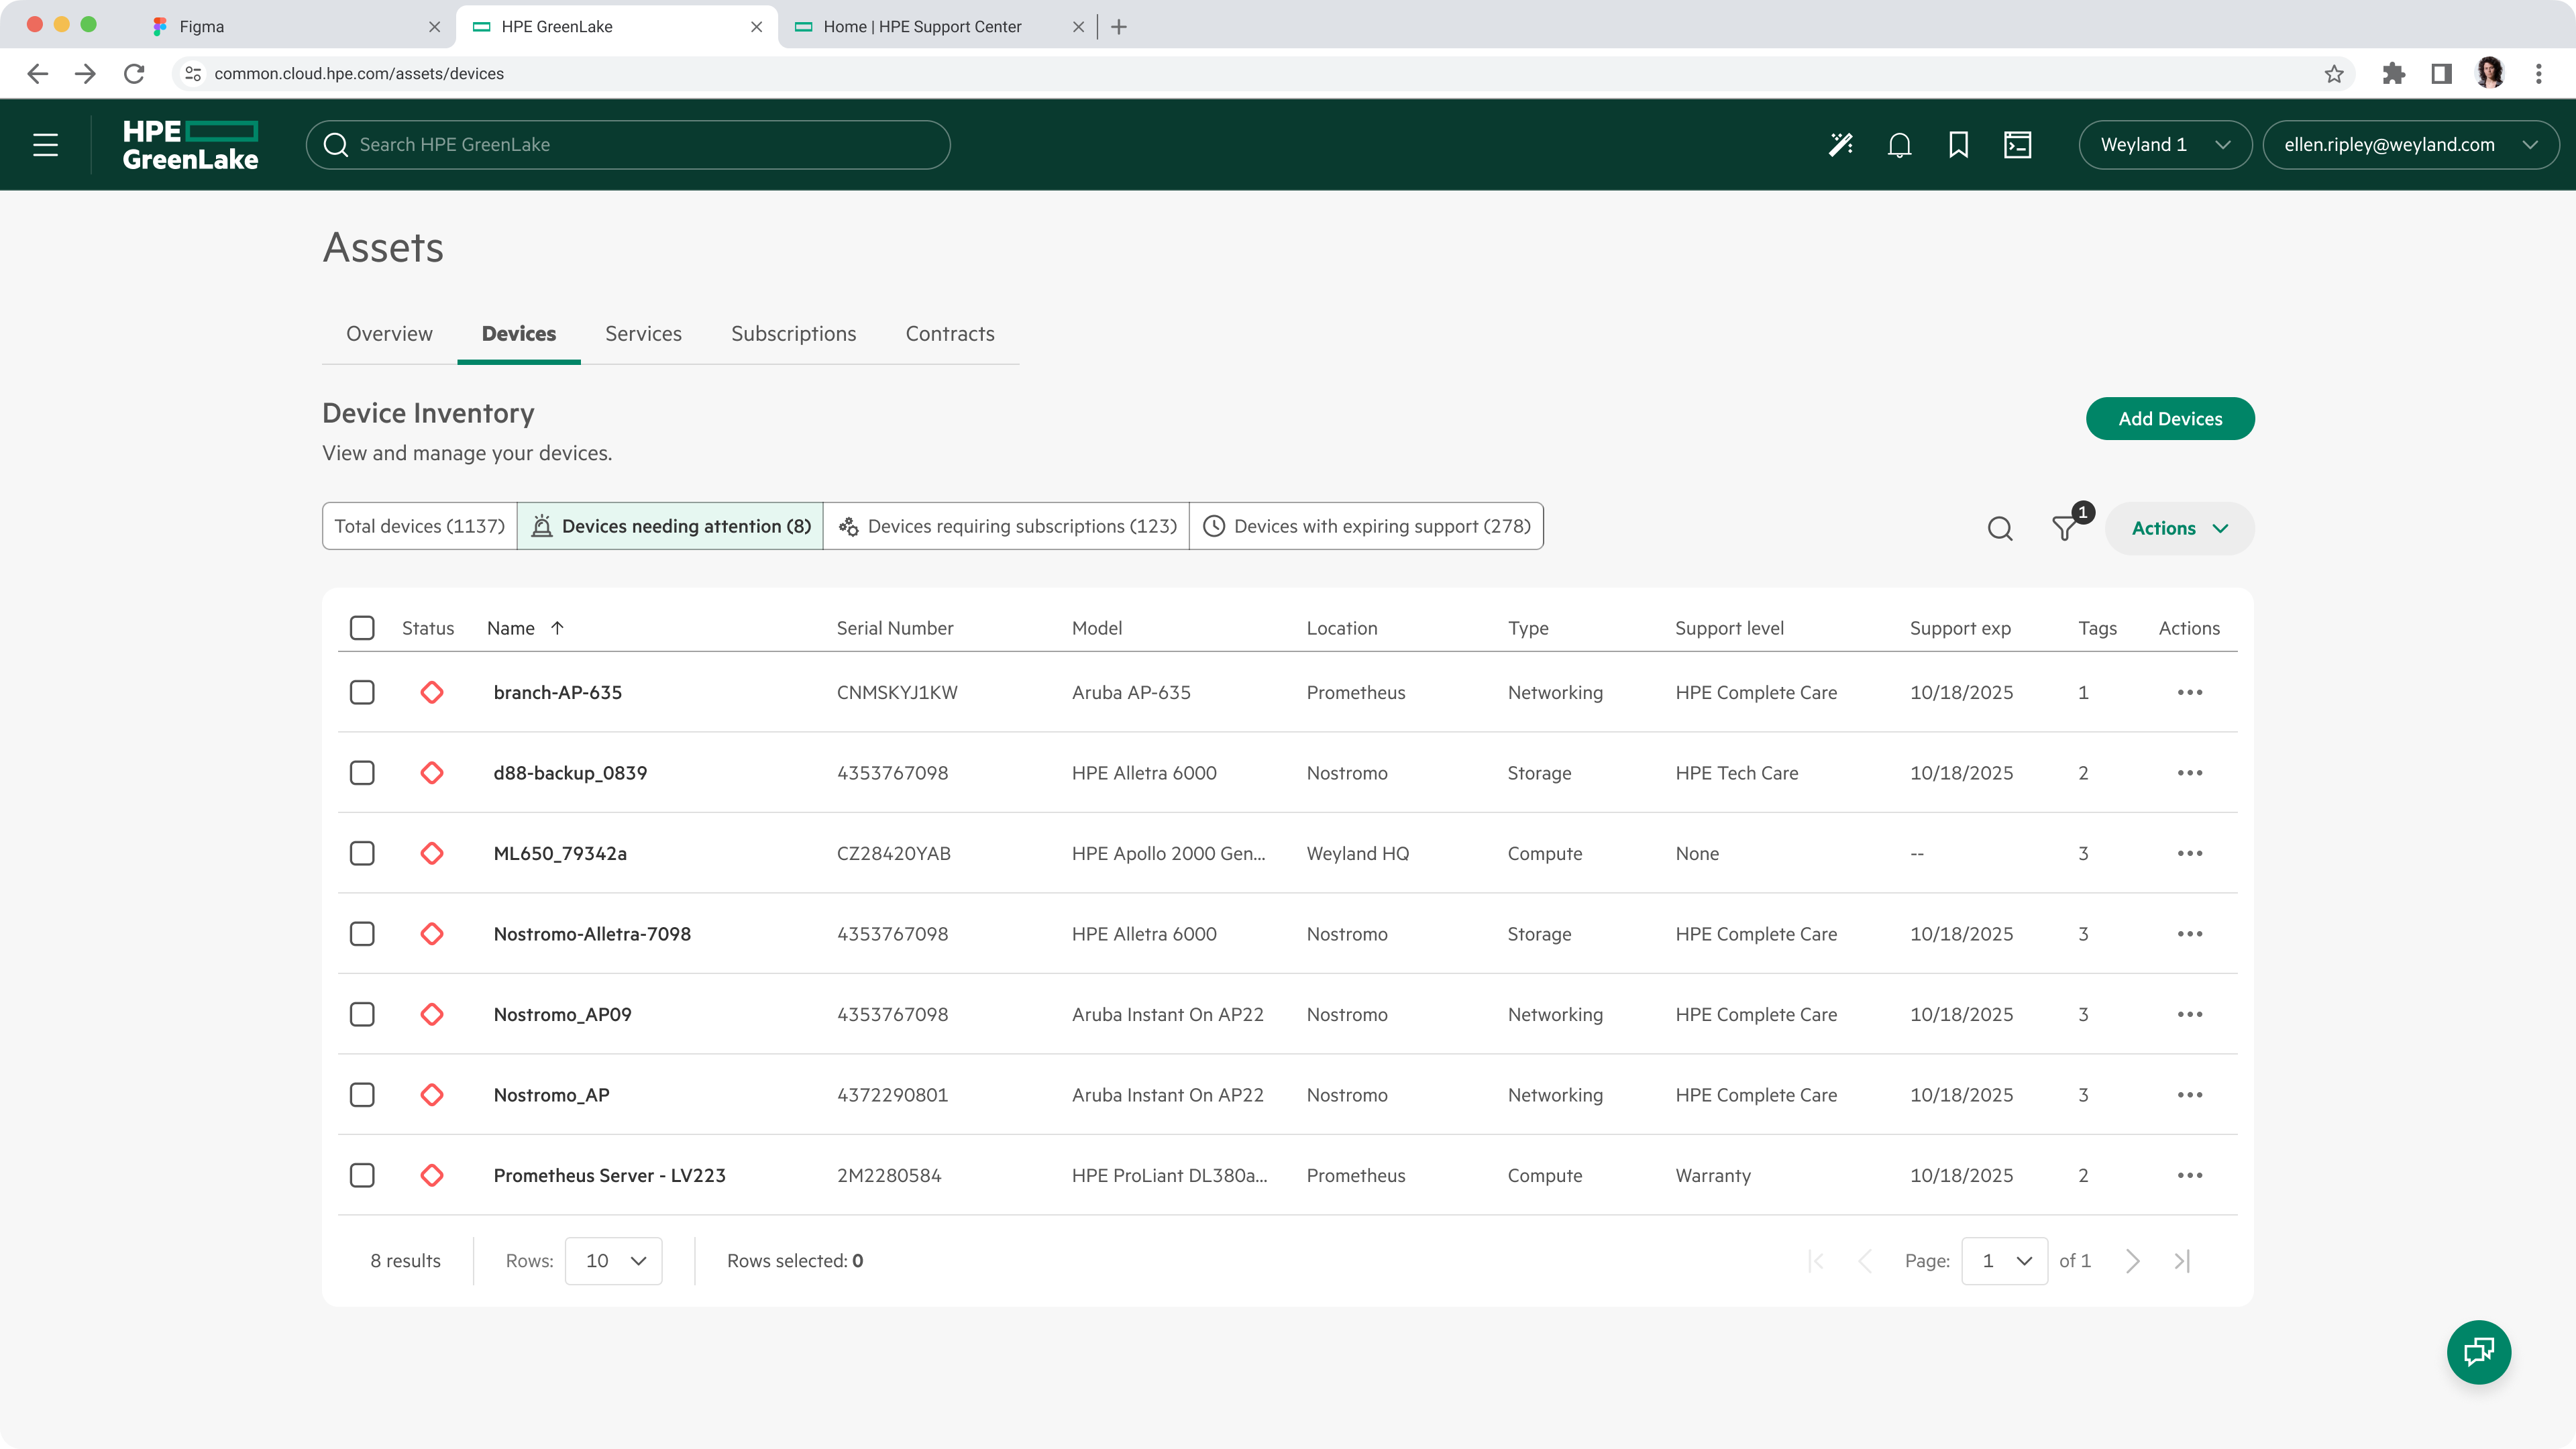This screenshot has width=2576, height=1449.
Task: Open the search icon above the device table
Action: click(x=1999, y=528)
